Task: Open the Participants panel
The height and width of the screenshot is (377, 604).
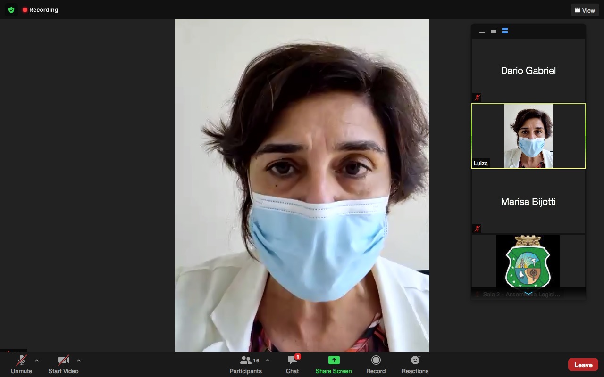Action: (245, 364)
